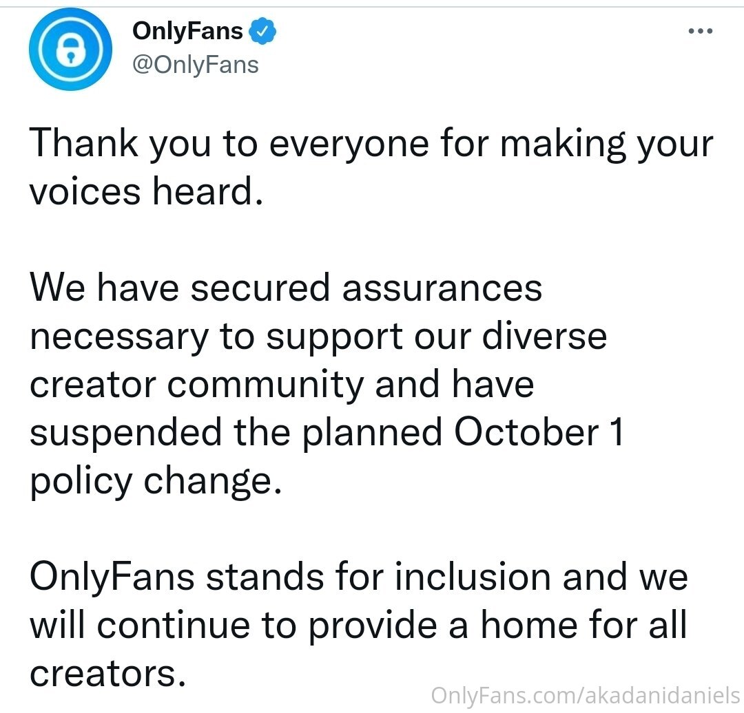Visit the @OnlyFans handle link
The image size is (744, 713).
[x=196, y=65]
